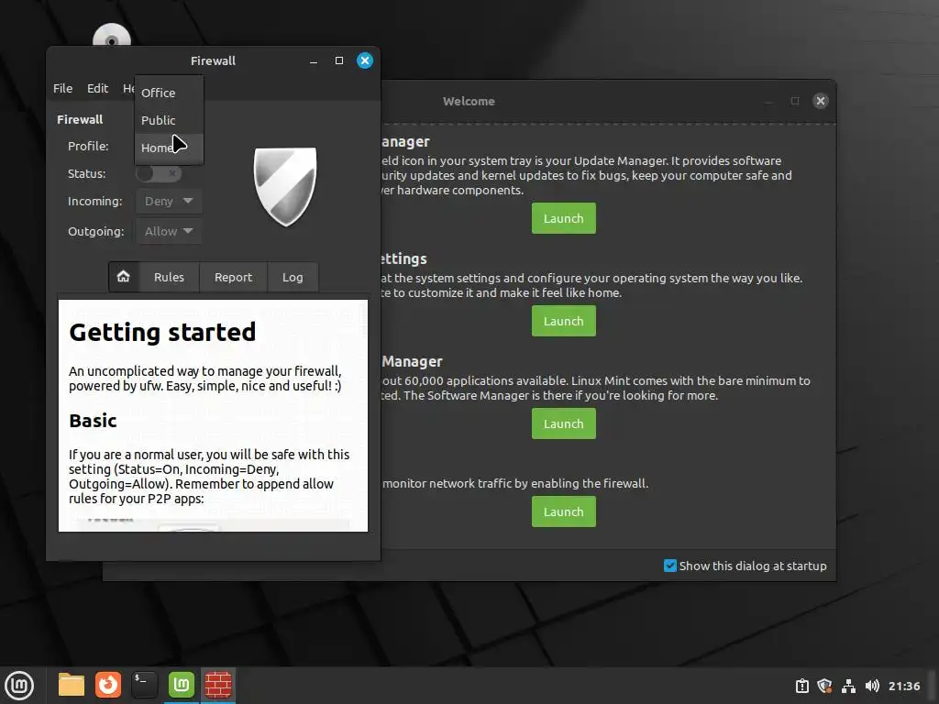Open the Incoming Deny dropdown
939x704 pixels.
point(169,201)
